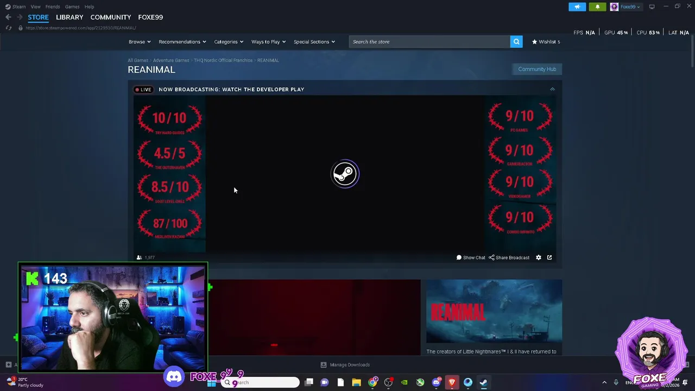
Task: Follow the THQ Nordic Official Franchise breadcrumb
Action: (x=223, y=60)
